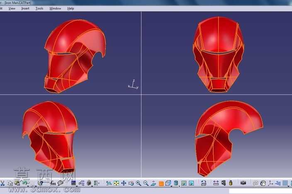Click the Fly mode icon
This screenshot has height=194, width=292.
[x=109, y=183]
